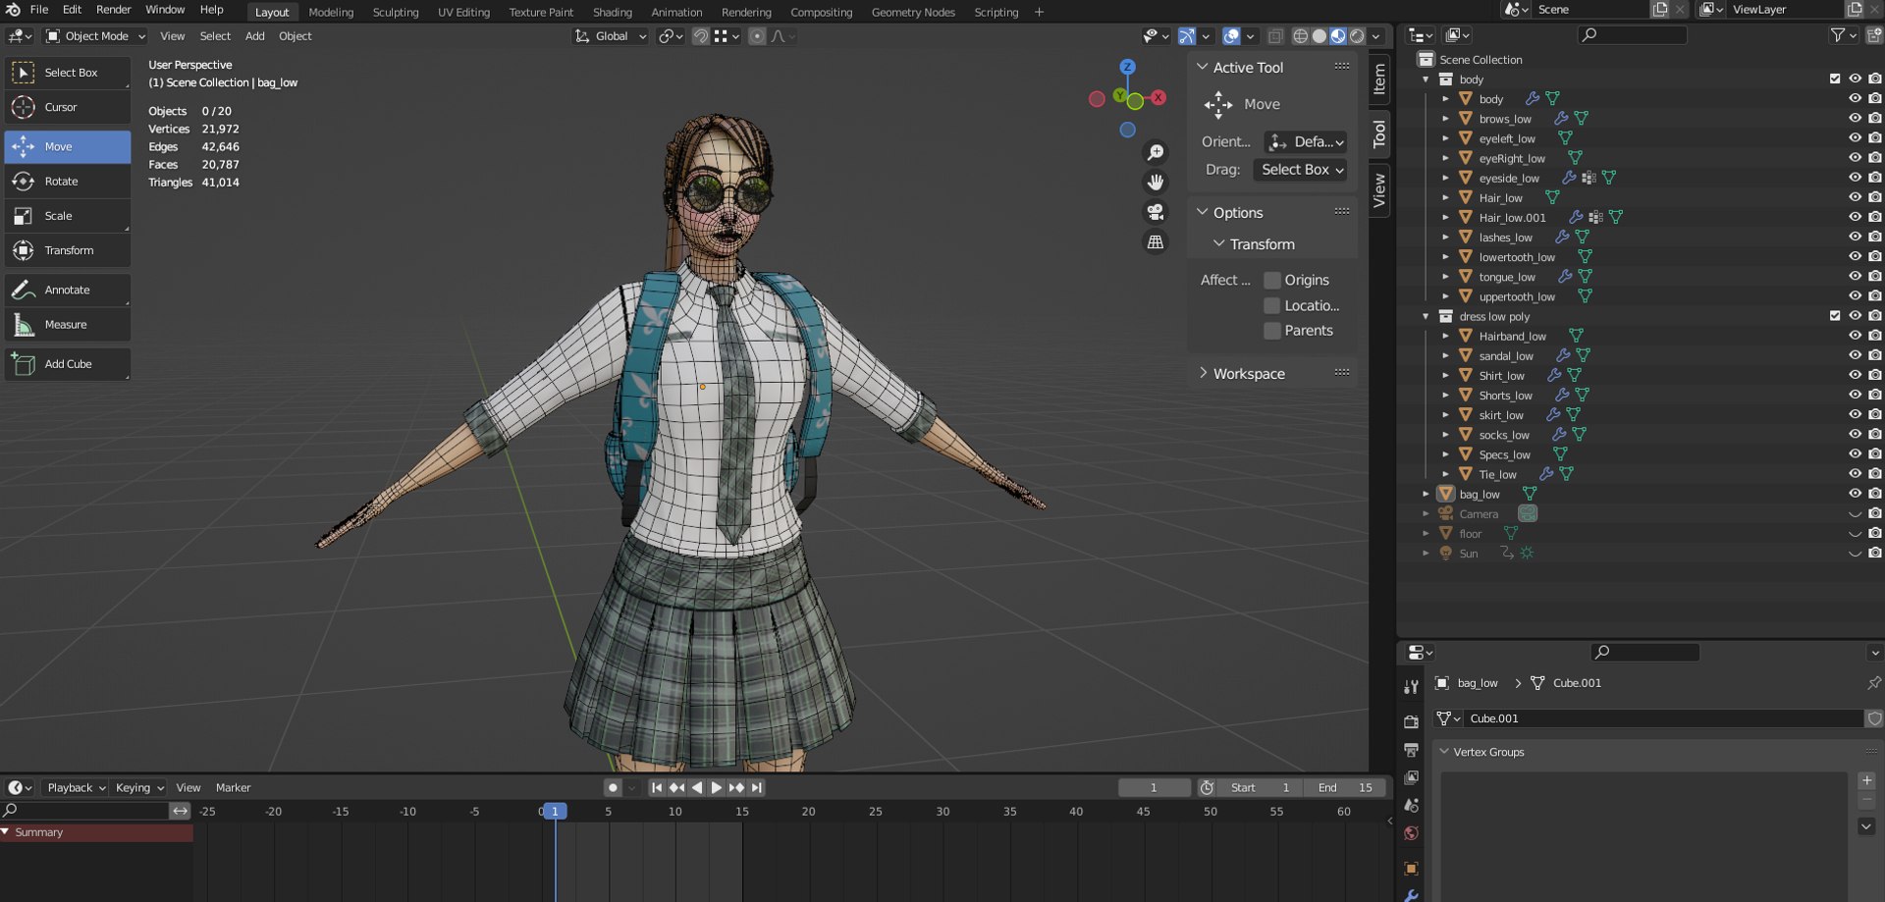Image resolution: width=1885 pixels, height=902 pixels.
Task: Open Output properties tab icon
Action: click(1411, 750)
